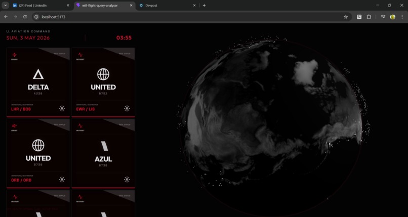Image resolution: width=408 pixels, height=217 pixels.
Task: Close the Devpost tab
Action: click(x=194, y=6)
